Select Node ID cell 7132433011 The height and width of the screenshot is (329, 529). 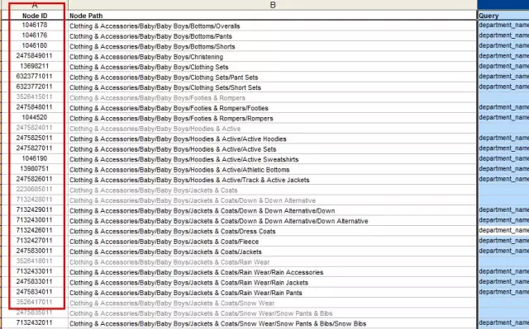35,271
